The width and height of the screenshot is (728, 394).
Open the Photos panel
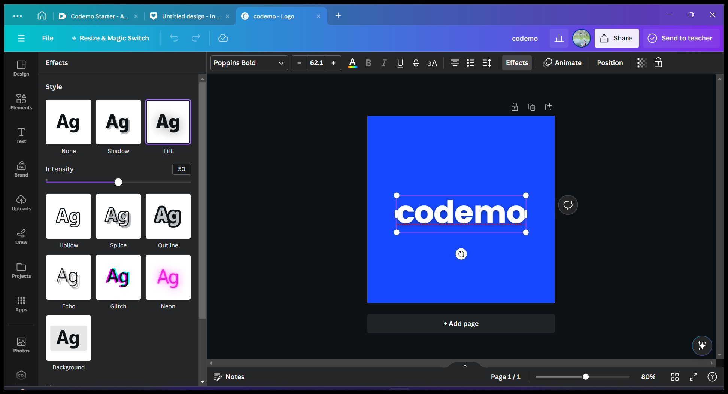coord(21,345)
